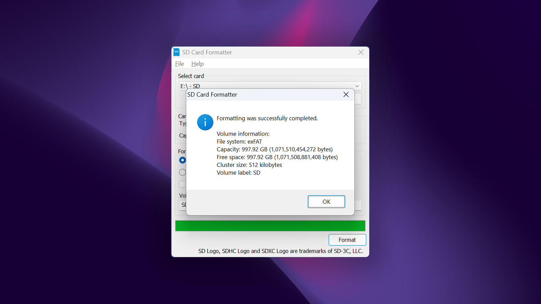Close the main SD Card Formatter window
Viewport: 541px width, 304px height.
click(361, 52)
